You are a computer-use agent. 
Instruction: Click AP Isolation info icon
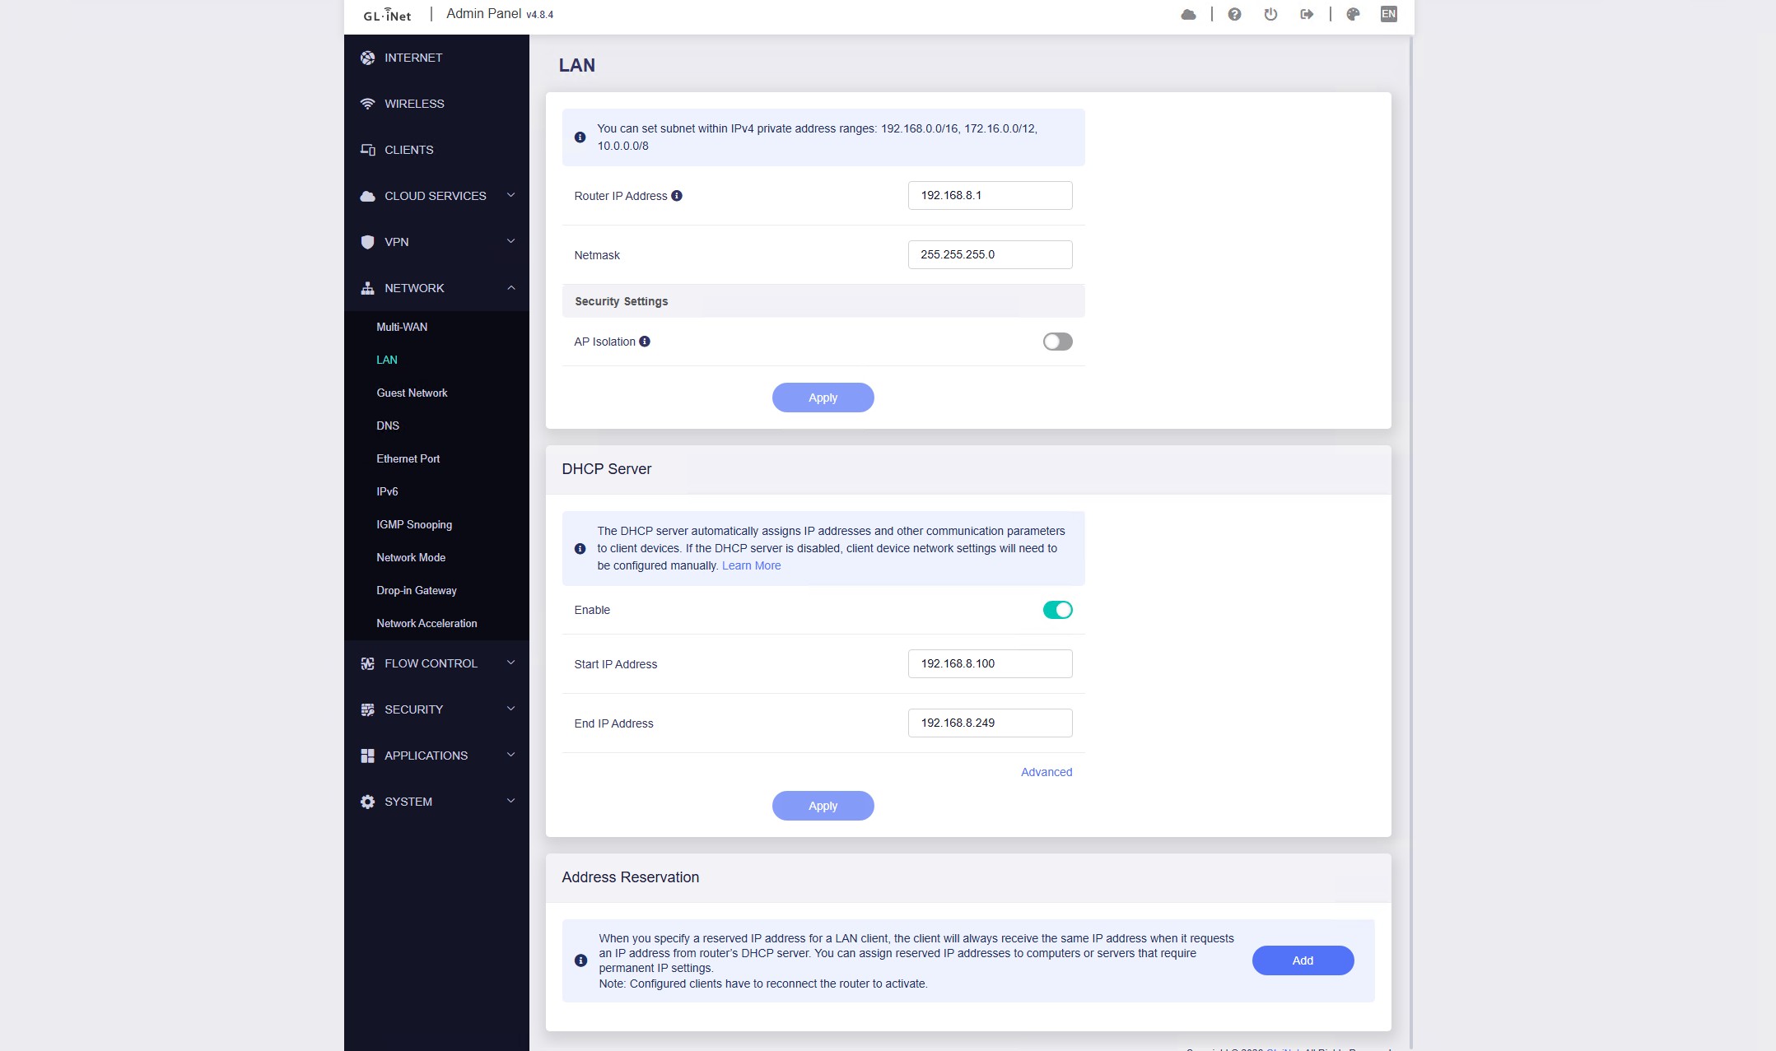(645, 342)
